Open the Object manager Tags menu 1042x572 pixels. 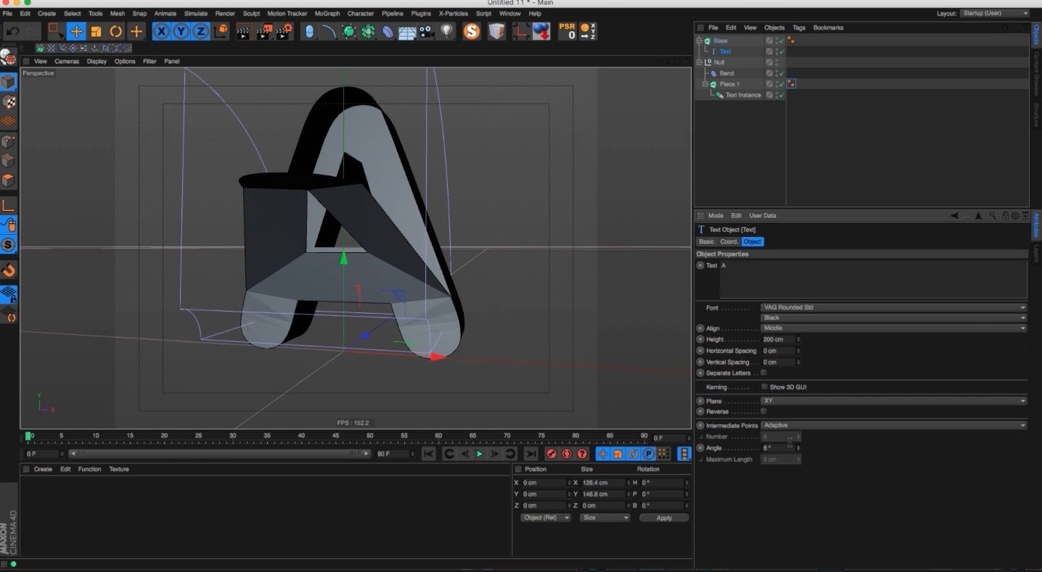click(799, 28)
